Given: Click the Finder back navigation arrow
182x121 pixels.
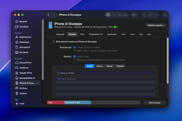Looking at the screenshot, I should click(x=49, y=15).
